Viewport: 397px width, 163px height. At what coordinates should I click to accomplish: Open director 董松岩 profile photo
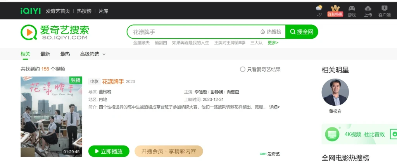[335, 93]
